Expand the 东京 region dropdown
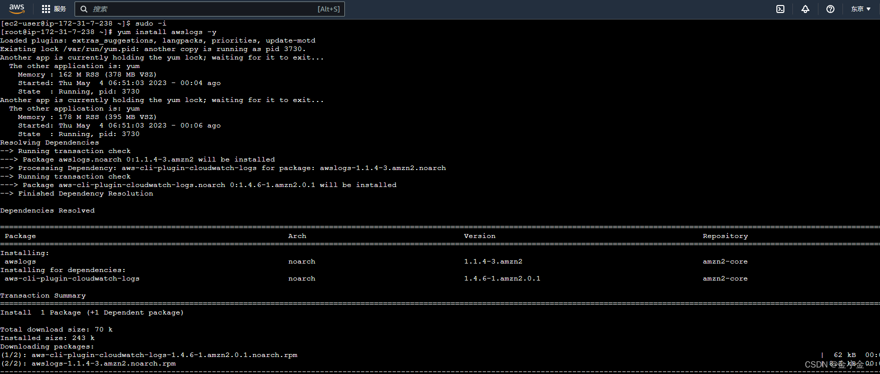Viewport: 880px width, 374px height. tap(861, 9)
